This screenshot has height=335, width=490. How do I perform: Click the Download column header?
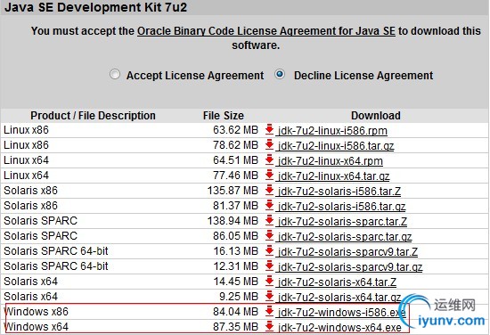coord(376,116)
